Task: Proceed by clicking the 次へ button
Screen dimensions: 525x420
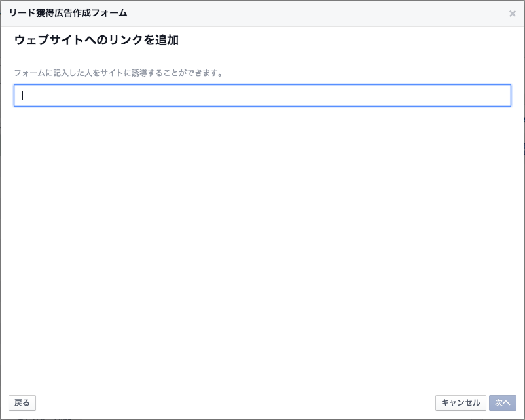Action: pyautogui.click(x=503, y=403)
